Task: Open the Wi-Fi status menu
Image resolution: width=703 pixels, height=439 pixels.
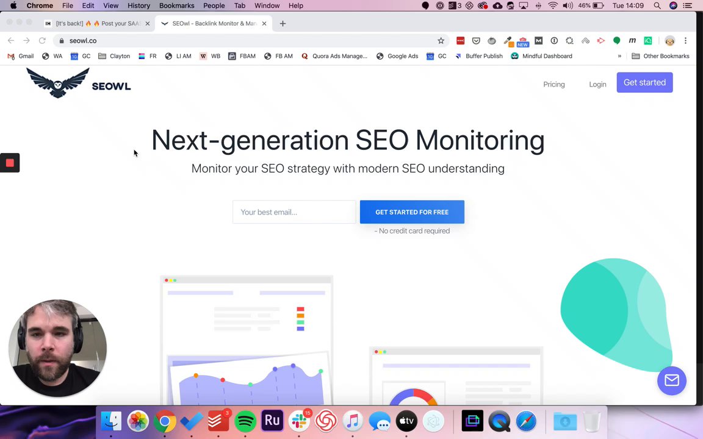Action: 553,6
